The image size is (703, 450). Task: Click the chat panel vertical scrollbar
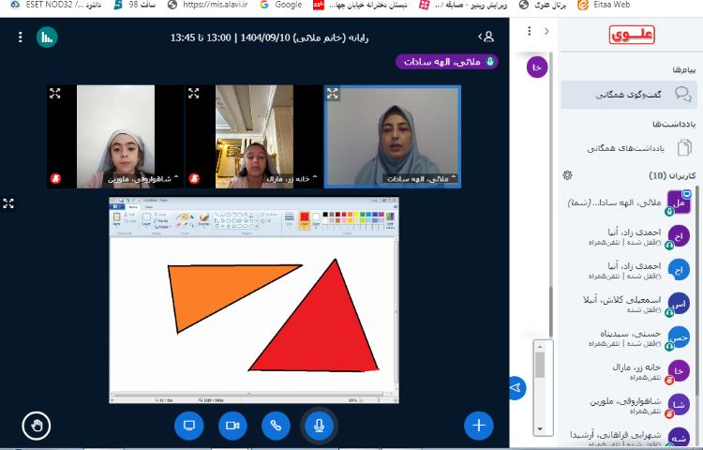click(x=540, y=375)
